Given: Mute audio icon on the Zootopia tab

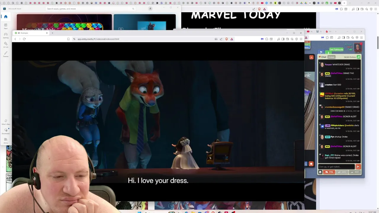Looking at the screenshot, I should pos(19,33).
